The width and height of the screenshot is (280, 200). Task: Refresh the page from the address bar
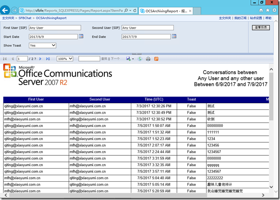pos(135,10)
